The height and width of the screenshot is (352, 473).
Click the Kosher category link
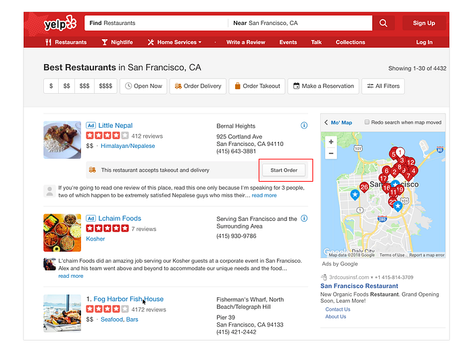pos(95,239)
